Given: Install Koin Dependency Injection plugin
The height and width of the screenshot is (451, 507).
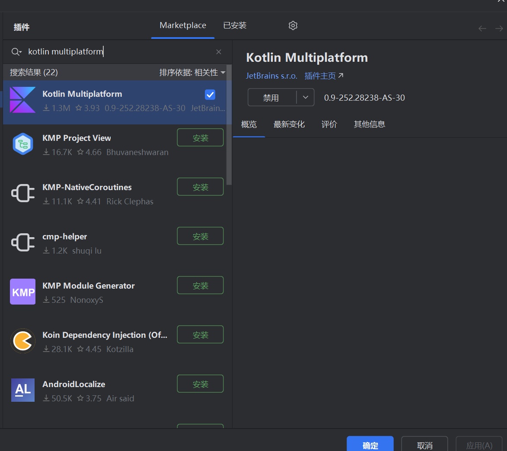Looking at the screenshot, I should click(200, 334).
